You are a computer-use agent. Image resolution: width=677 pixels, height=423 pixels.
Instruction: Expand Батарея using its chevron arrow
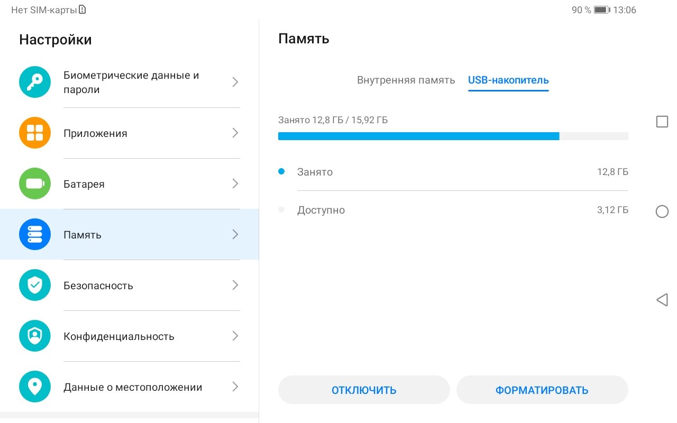coord(235,183)
